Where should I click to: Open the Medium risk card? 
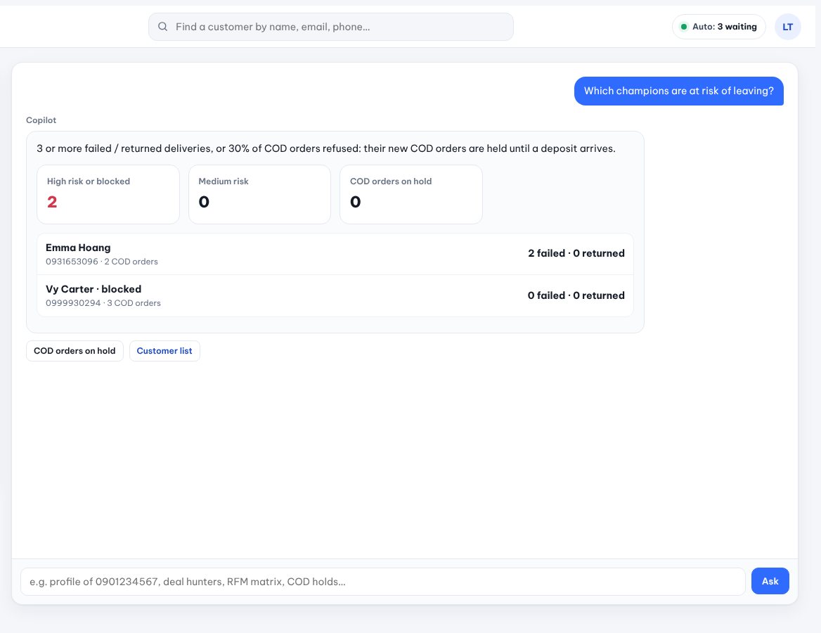(x=259, y=194)
